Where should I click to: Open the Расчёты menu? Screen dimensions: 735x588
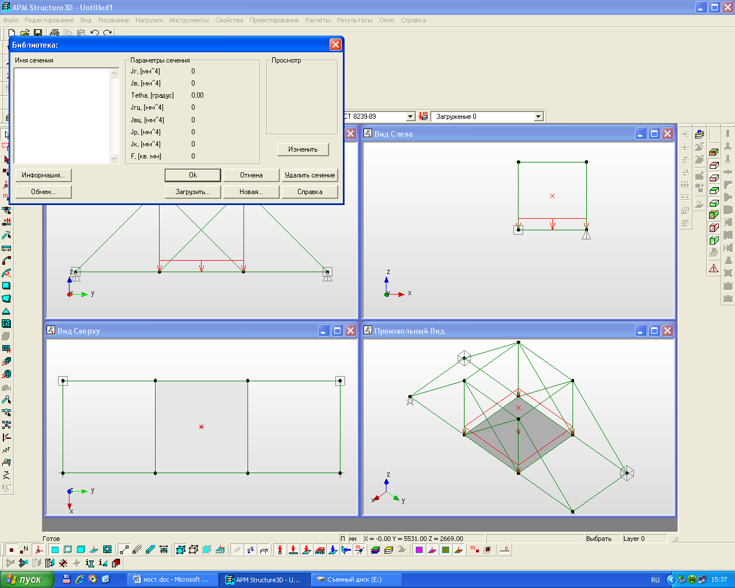318,20
